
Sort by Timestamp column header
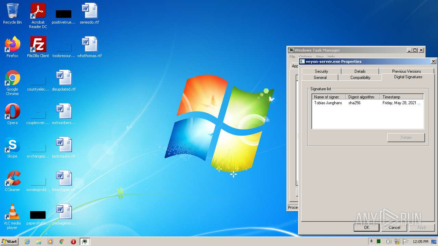[x=402, y=97]
